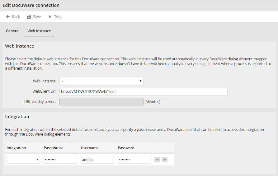Click the Test play triangle icon
Image resolution: width=278 pixels, height=176 pixels.
click(50, 17)
